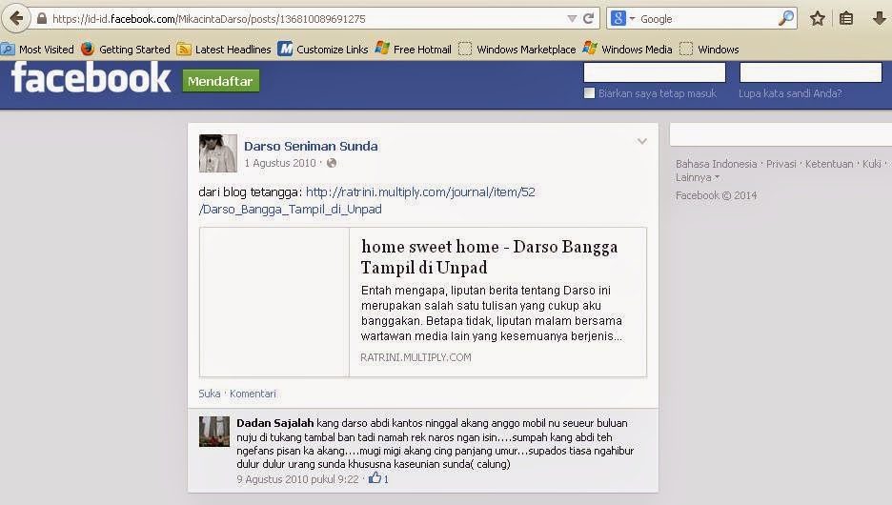The height and width of the screenshot is (505, 892).
Task: Open the Google search engine selector
Action: 622,19
